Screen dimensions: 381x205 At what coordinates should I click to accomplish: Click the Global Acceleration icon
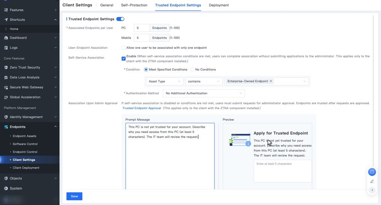click(x=6, y=97)
